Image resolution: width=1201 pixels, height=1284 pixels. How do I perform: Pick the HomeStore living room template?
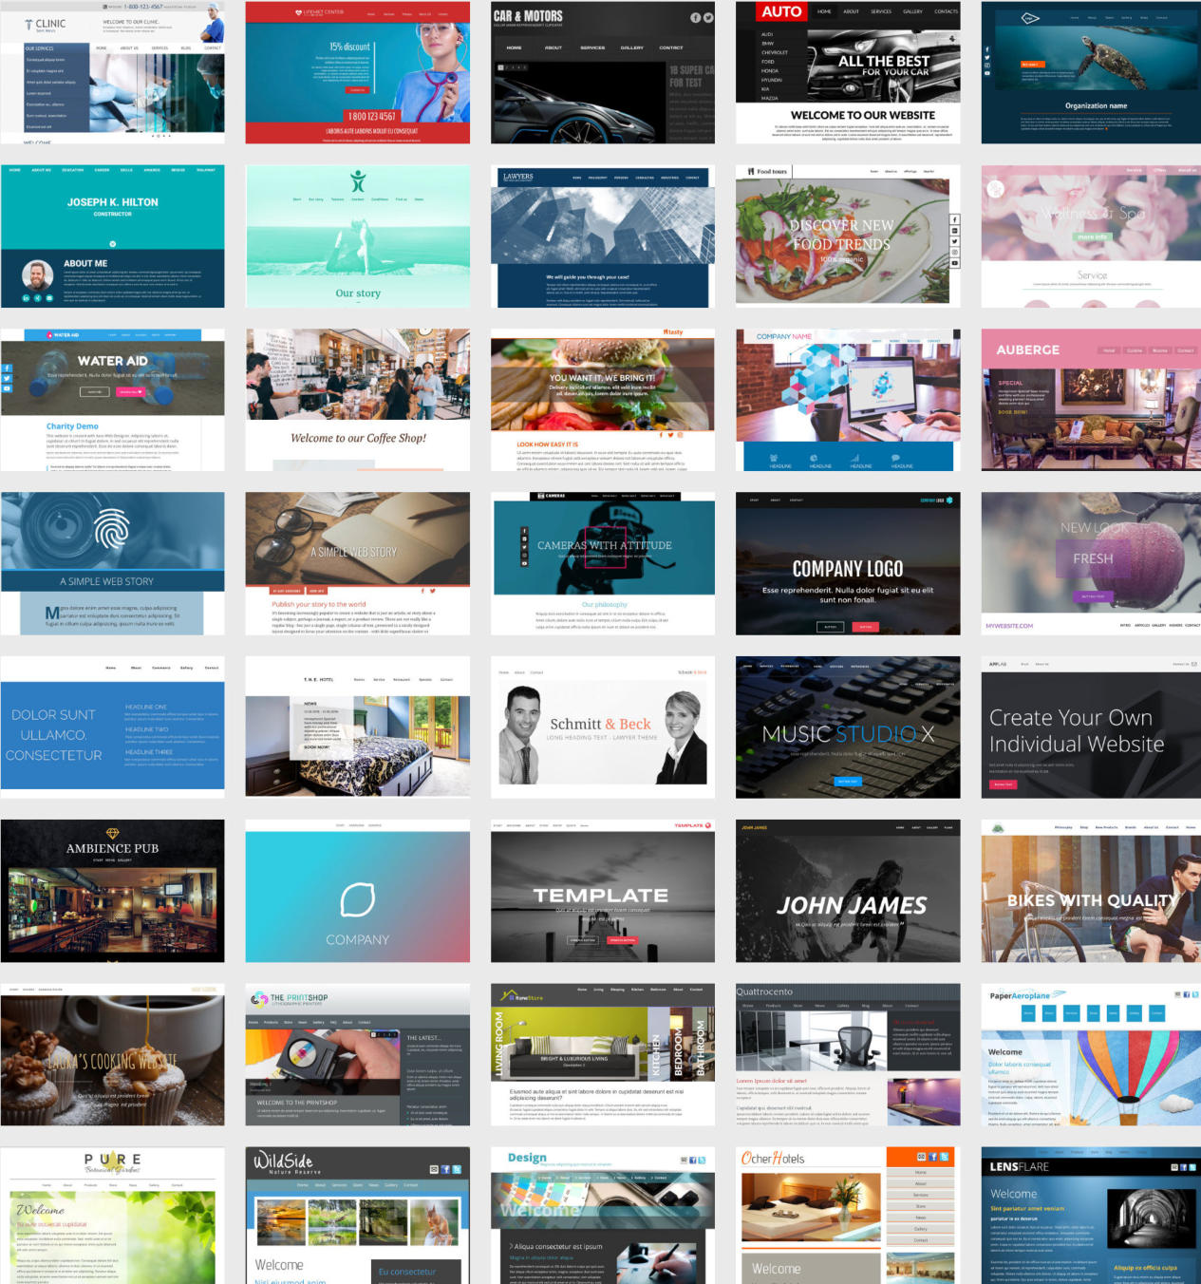[603, 1055]
